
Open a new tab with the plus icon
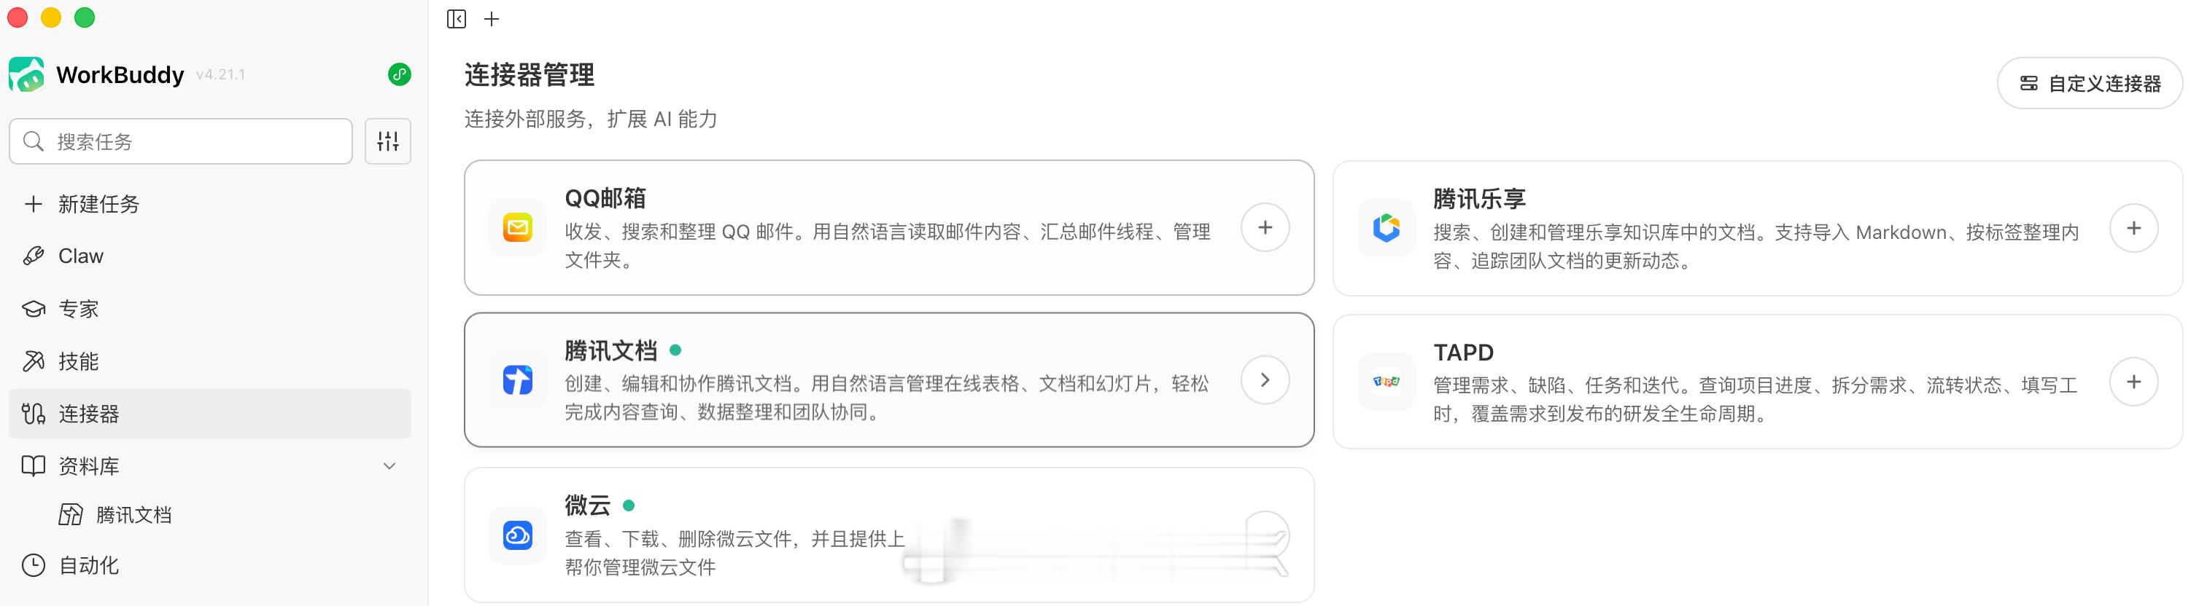pyautogui.click(x=491, y=18)
